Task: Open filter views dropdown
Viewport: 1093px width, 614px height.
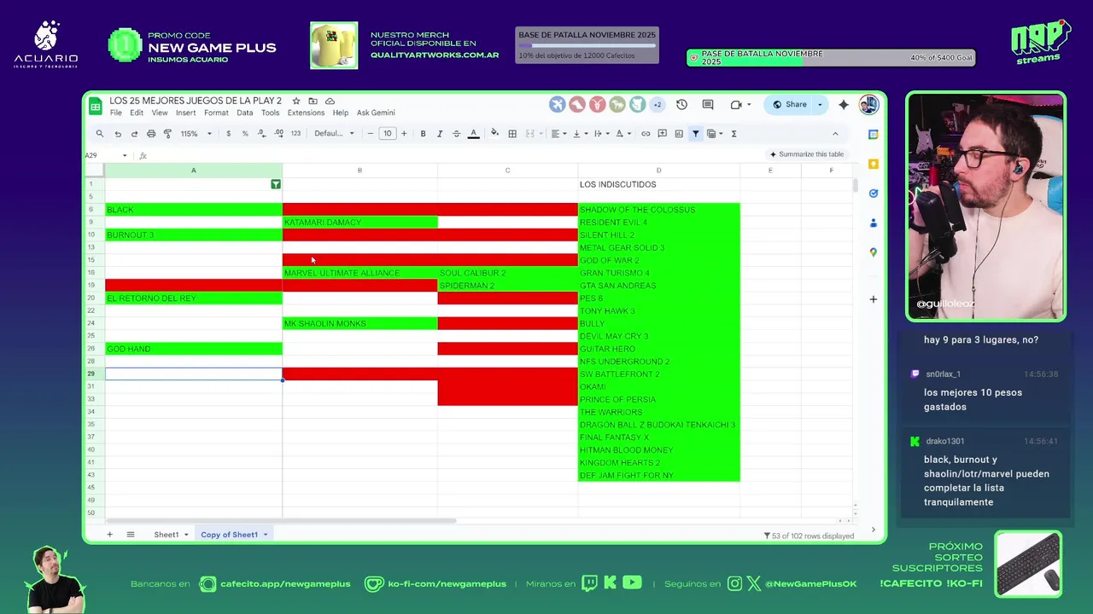Action: click(715, 134)
